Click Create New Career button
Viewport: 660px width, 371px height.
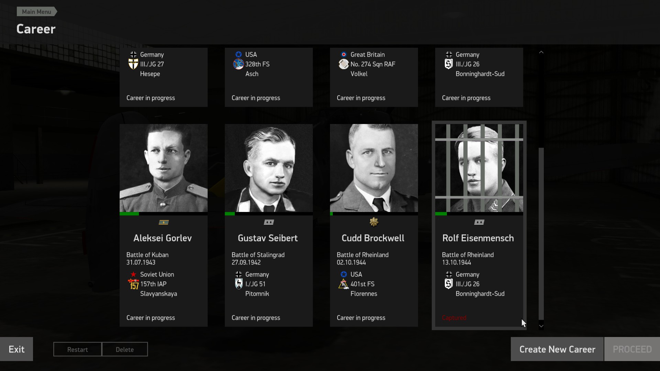[x=557, y=349]
